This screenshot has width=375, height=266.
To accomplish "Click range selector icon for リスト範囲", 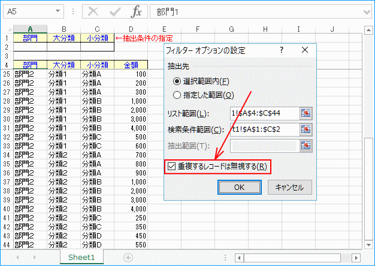I will [x=306, y=113].
